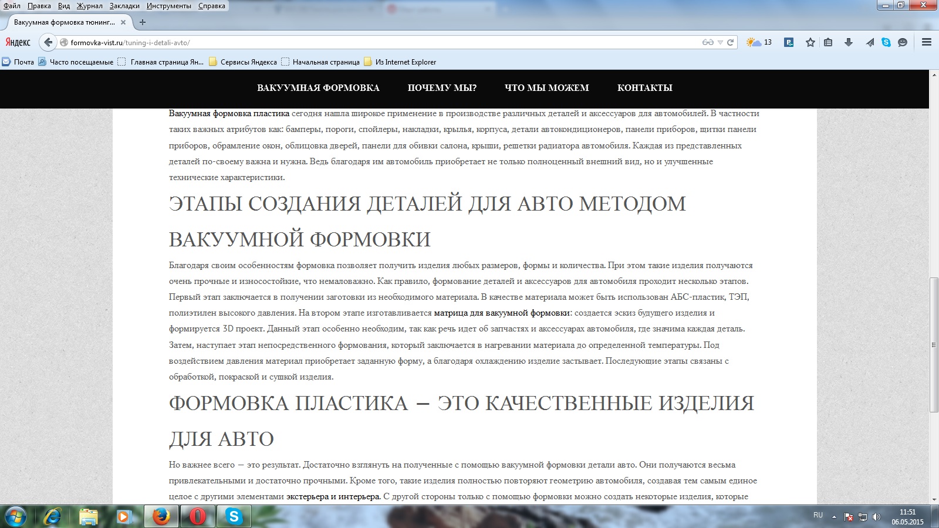The height and width of the screenshot is (528, 939).
Task: Click the paper plane send icon
Action: [x=870, y=42]
